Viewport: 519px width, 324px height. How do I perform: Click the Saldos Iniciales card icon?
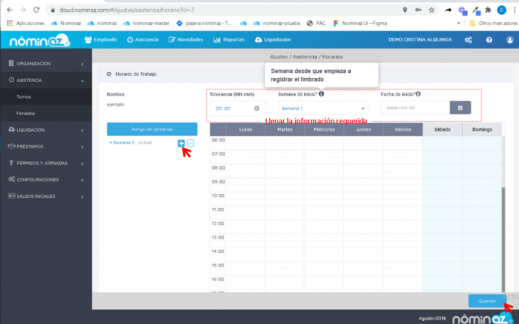pyautogui.click(x=12, y=196)
